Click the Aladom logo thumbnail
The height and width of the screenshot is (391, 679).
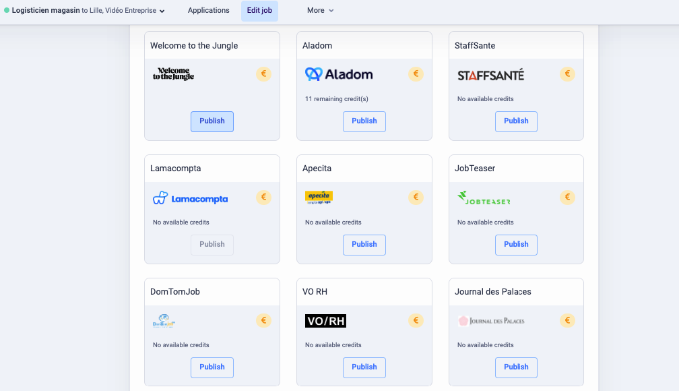click(339, 74)
